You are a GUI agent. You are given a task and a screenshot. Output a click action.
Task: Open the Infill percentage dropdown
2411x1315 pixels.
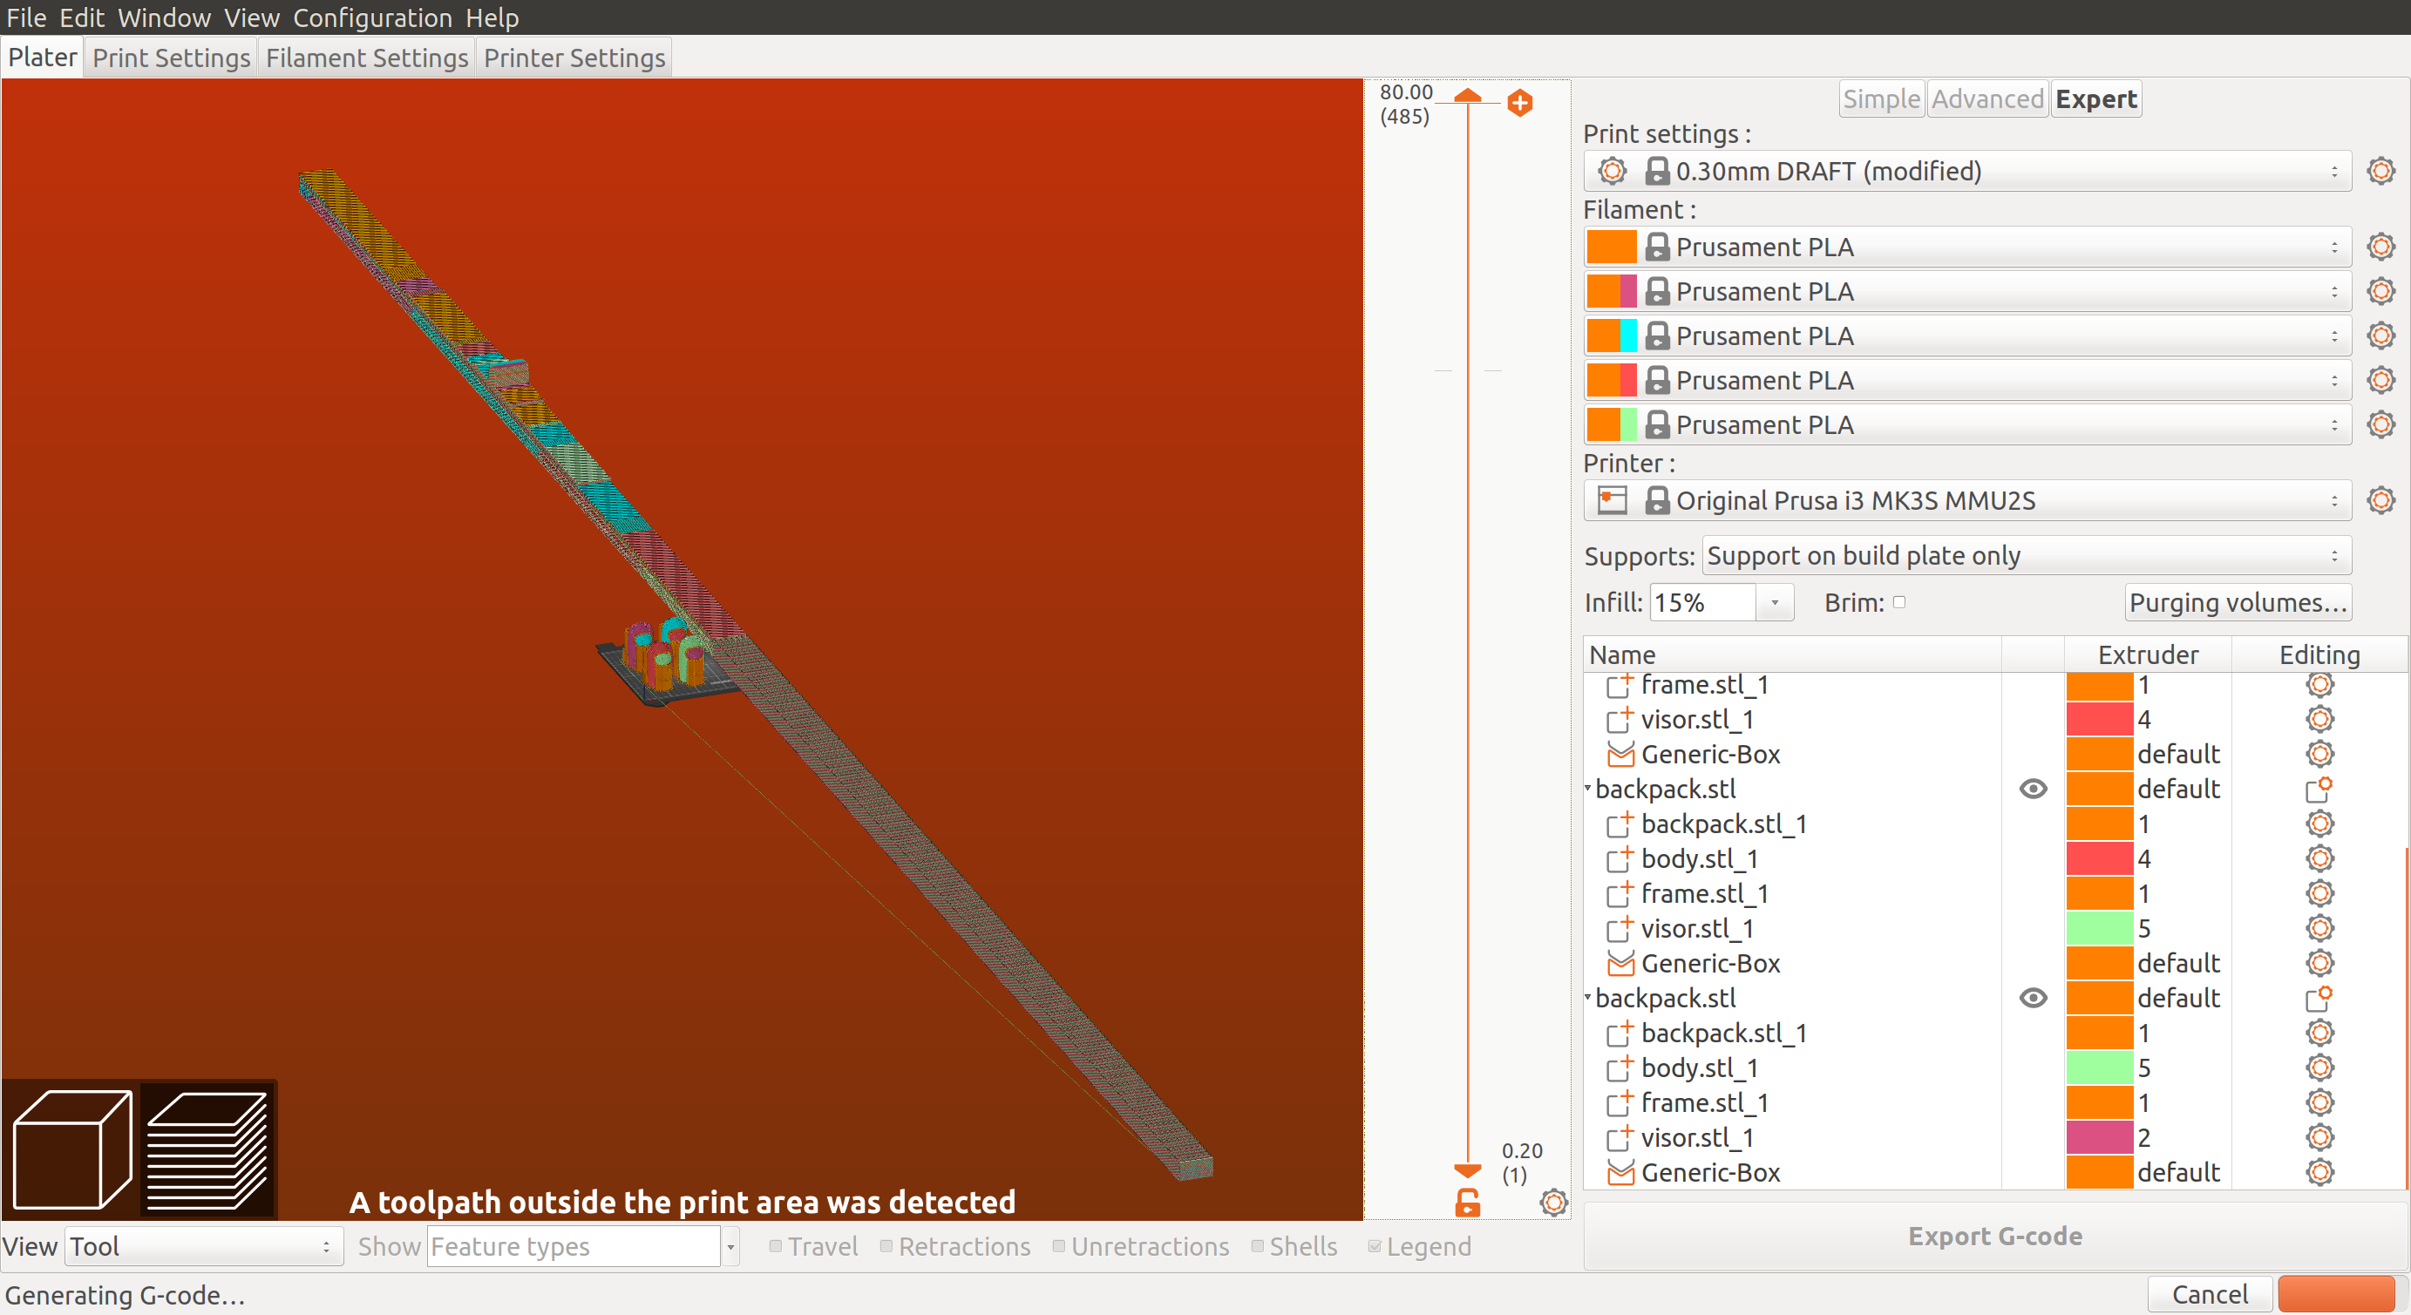click(x=1775, y=602)
